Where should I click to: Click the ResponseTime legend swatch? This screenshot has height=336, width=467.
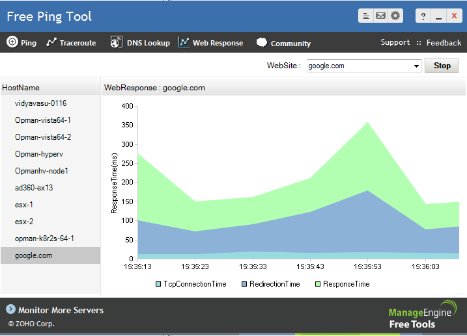pos(318,284)
